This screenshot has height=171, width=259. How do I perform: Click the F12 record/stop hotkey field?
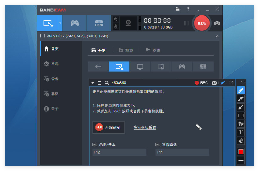point(119,152)
